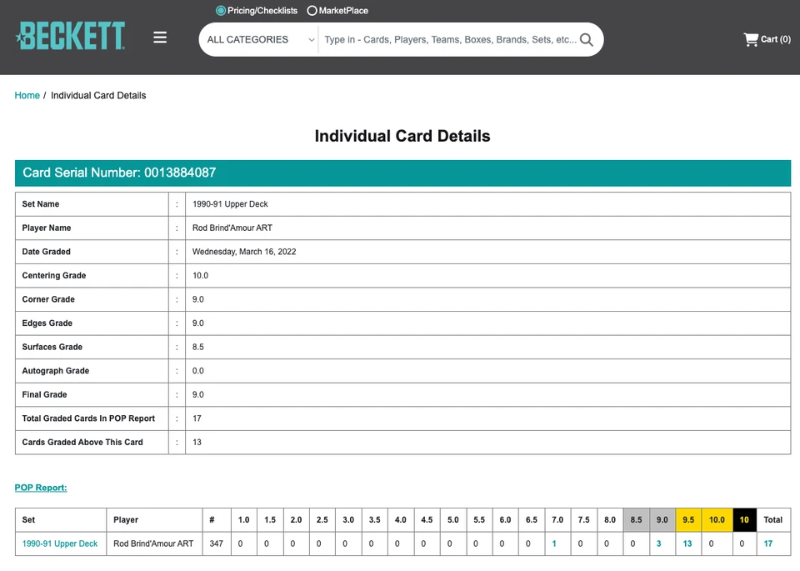Expand the All Categories dropdown
Image resolution: width=800 pixels, height=571 pixels.
pyautogui.click(x=259, y=39)
